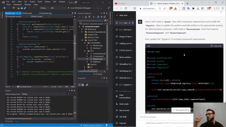Click the Brave shields icon

coord(171,8)
